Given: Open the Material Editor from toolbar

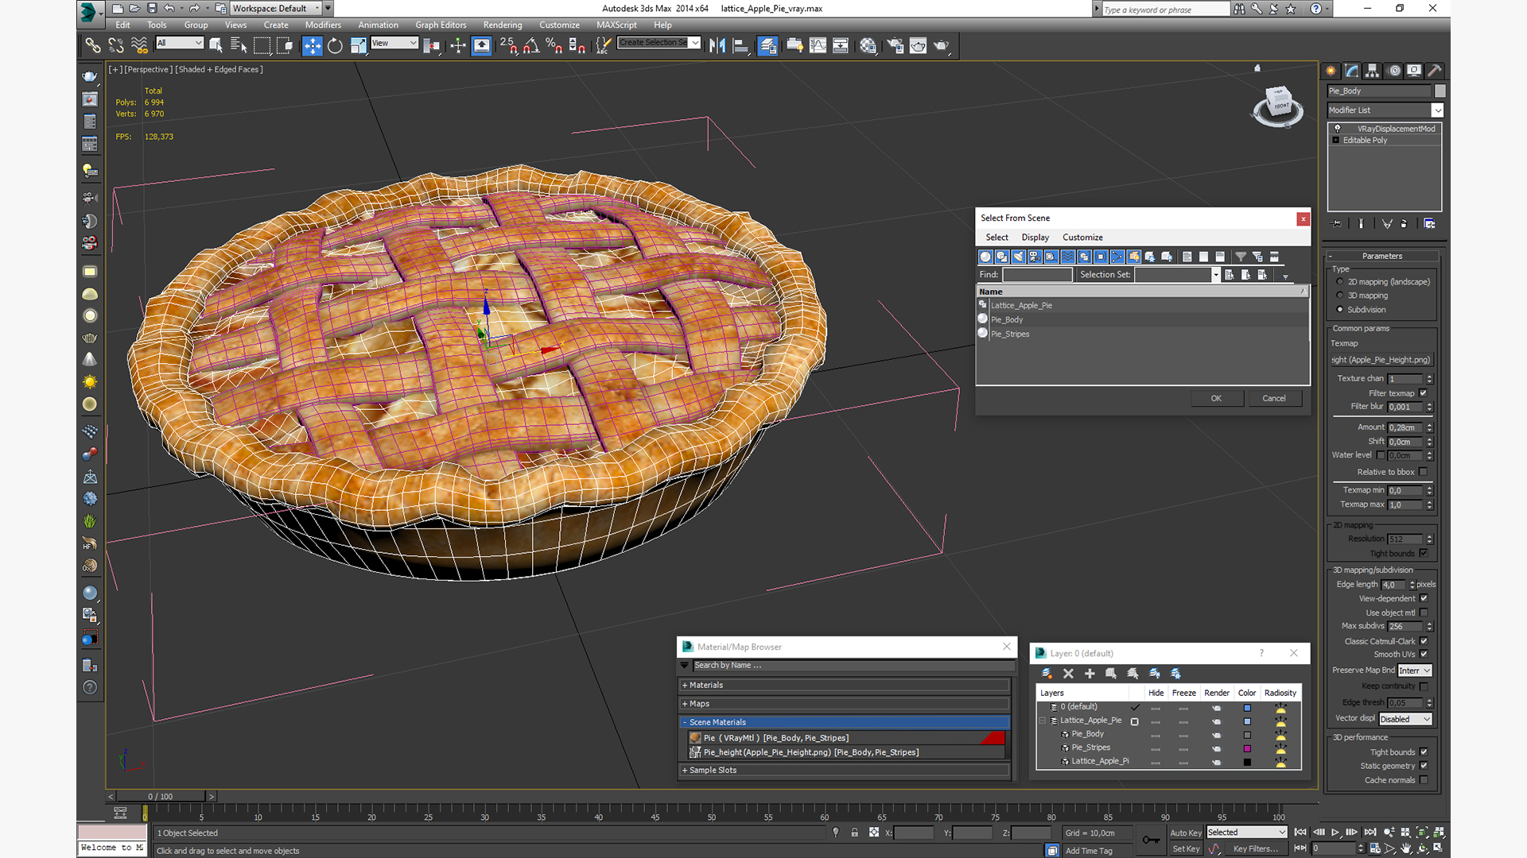Looking at the screenshot, I should click(x=868, y=46).
